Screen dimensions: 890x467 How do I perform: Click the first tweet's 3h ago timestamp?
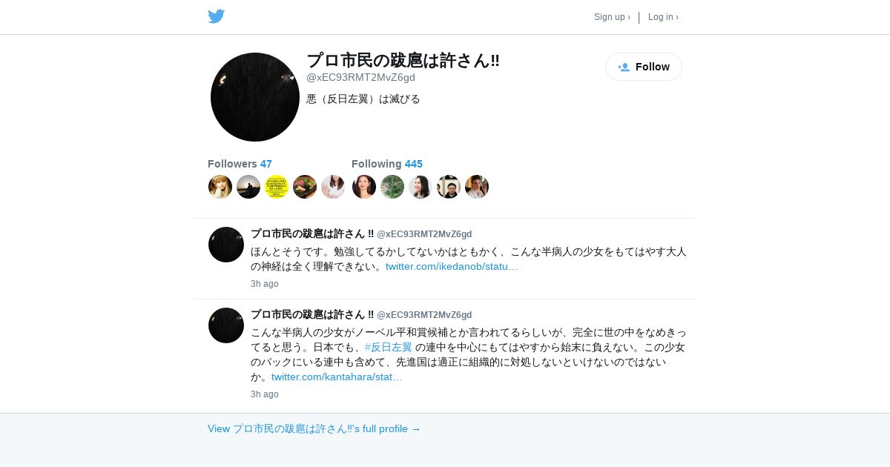point(265,284)
